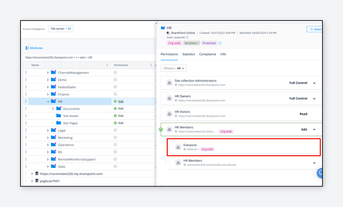Viewport: 343px width, 207px height.
Task: Open the Compliance tab
Action: (x=207, y=54)
